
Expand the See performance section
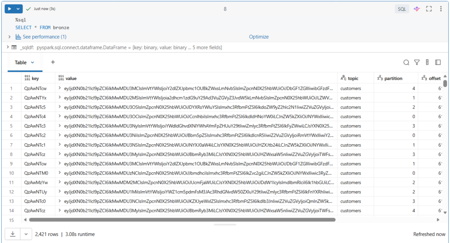pyautogui.click(x=9, y=37)
